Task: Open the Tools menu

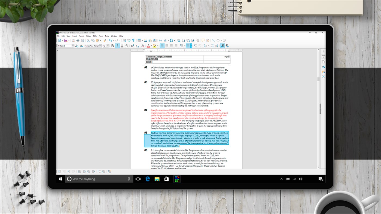Action: coord(106,36)
